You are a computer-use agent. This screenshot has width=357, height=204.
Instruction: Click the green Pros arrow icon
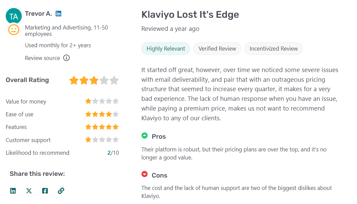145,136
